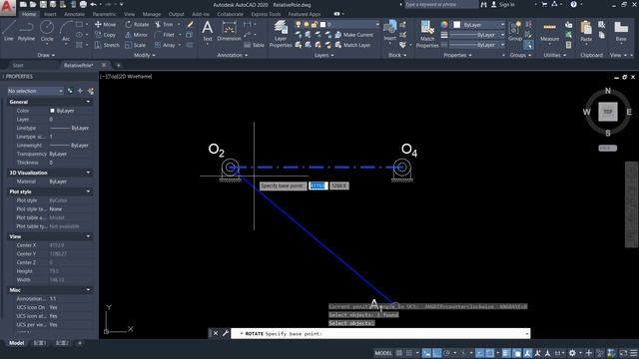Click the Plot printer icon in Quick Access
This screenshot has width=639, height=359.
[83, 4]
